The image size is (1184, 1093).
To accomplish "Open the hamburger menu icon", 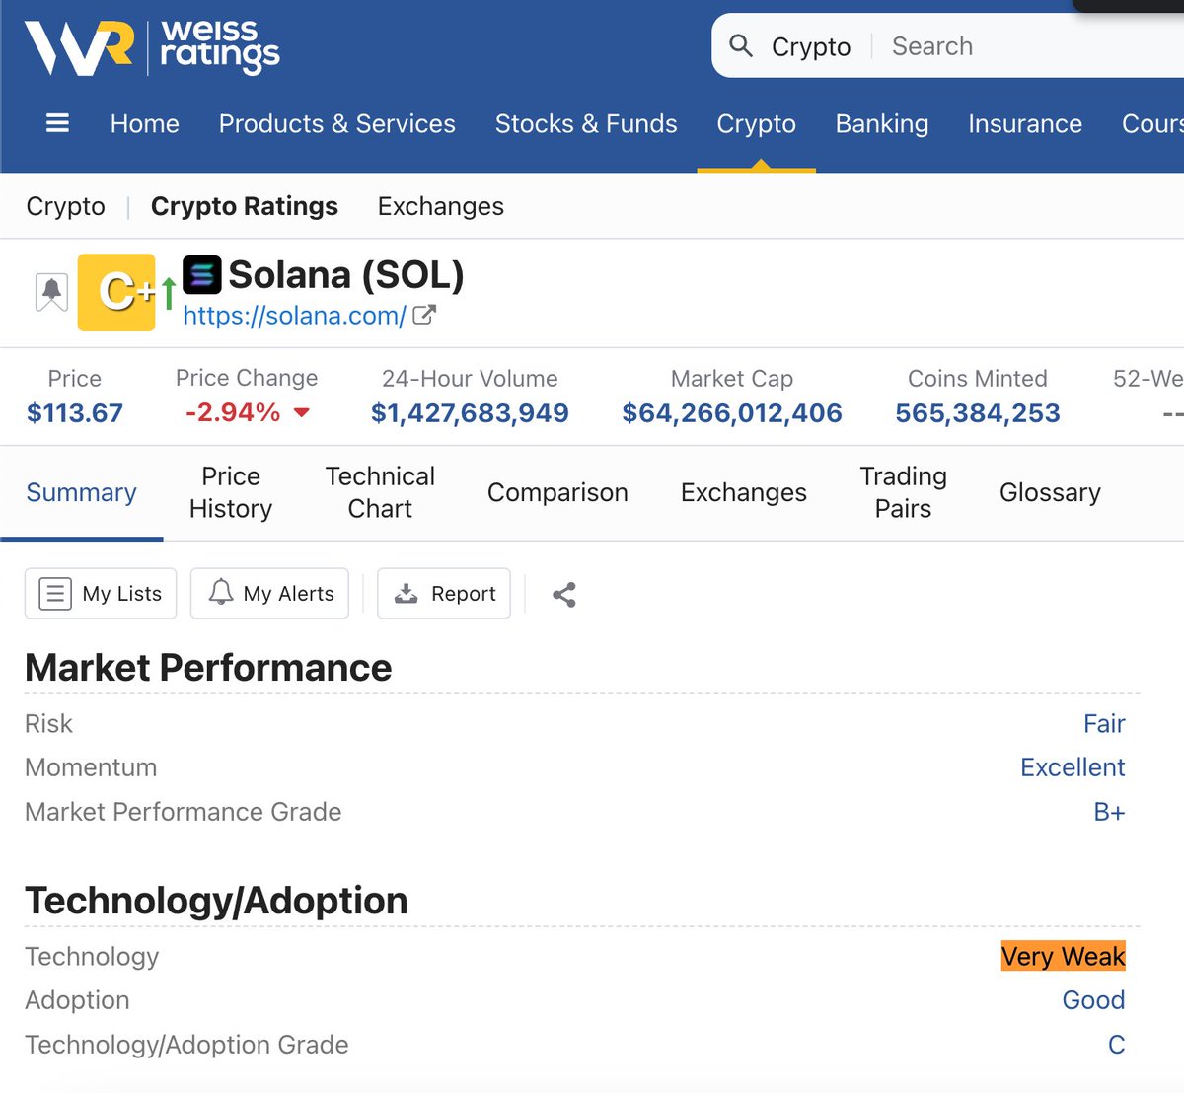I will pyautogui.click(x=57, y=123).
